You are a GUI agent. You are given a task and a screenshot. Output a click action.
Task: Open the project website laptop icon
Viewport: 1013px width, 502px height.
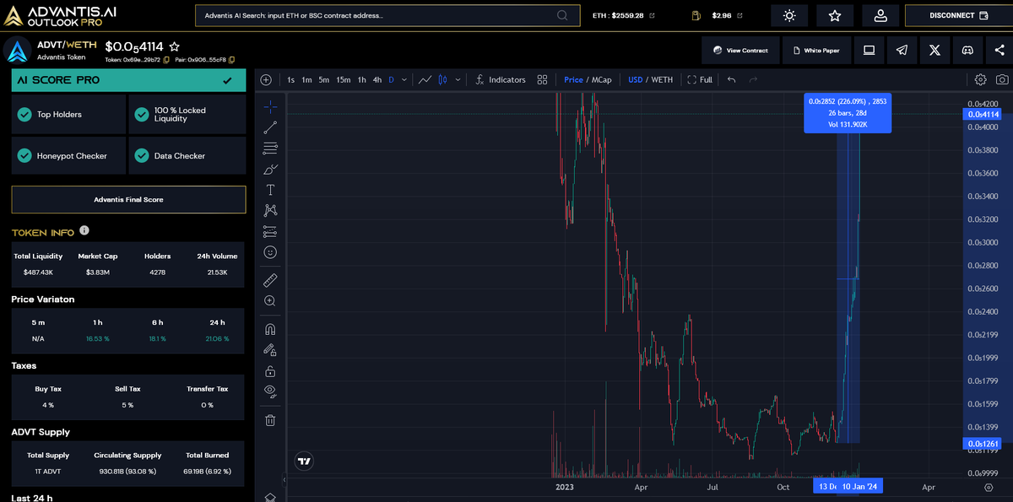tap(869, 51)
